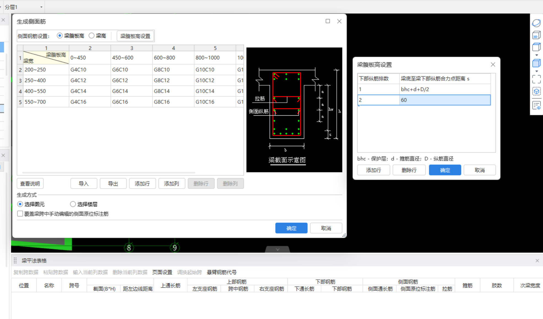Edit the cell containing 60

(x=445, y=100)
